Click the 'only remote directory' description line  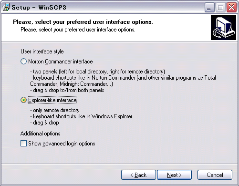click(55, 110)
